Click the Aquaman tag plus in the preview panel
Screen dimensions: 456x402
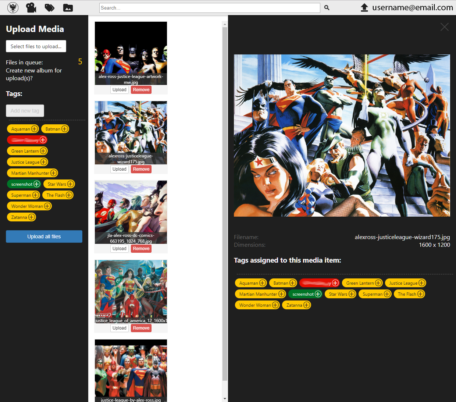click(x=263, y=283)
